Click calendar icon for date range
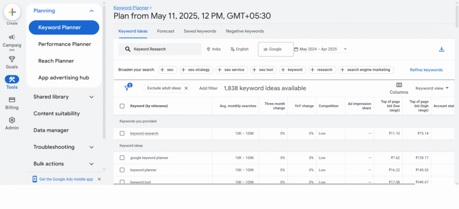The height and width of the screenshot is (209, 459). [x=296, y=49]
